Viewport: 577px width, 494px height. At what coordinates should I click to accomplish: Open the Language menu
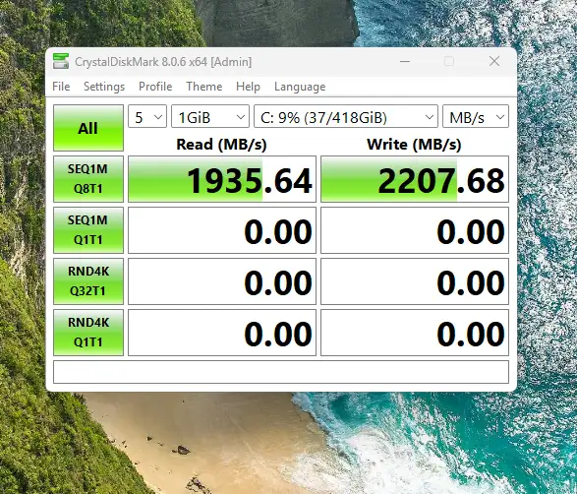[300, 87]
